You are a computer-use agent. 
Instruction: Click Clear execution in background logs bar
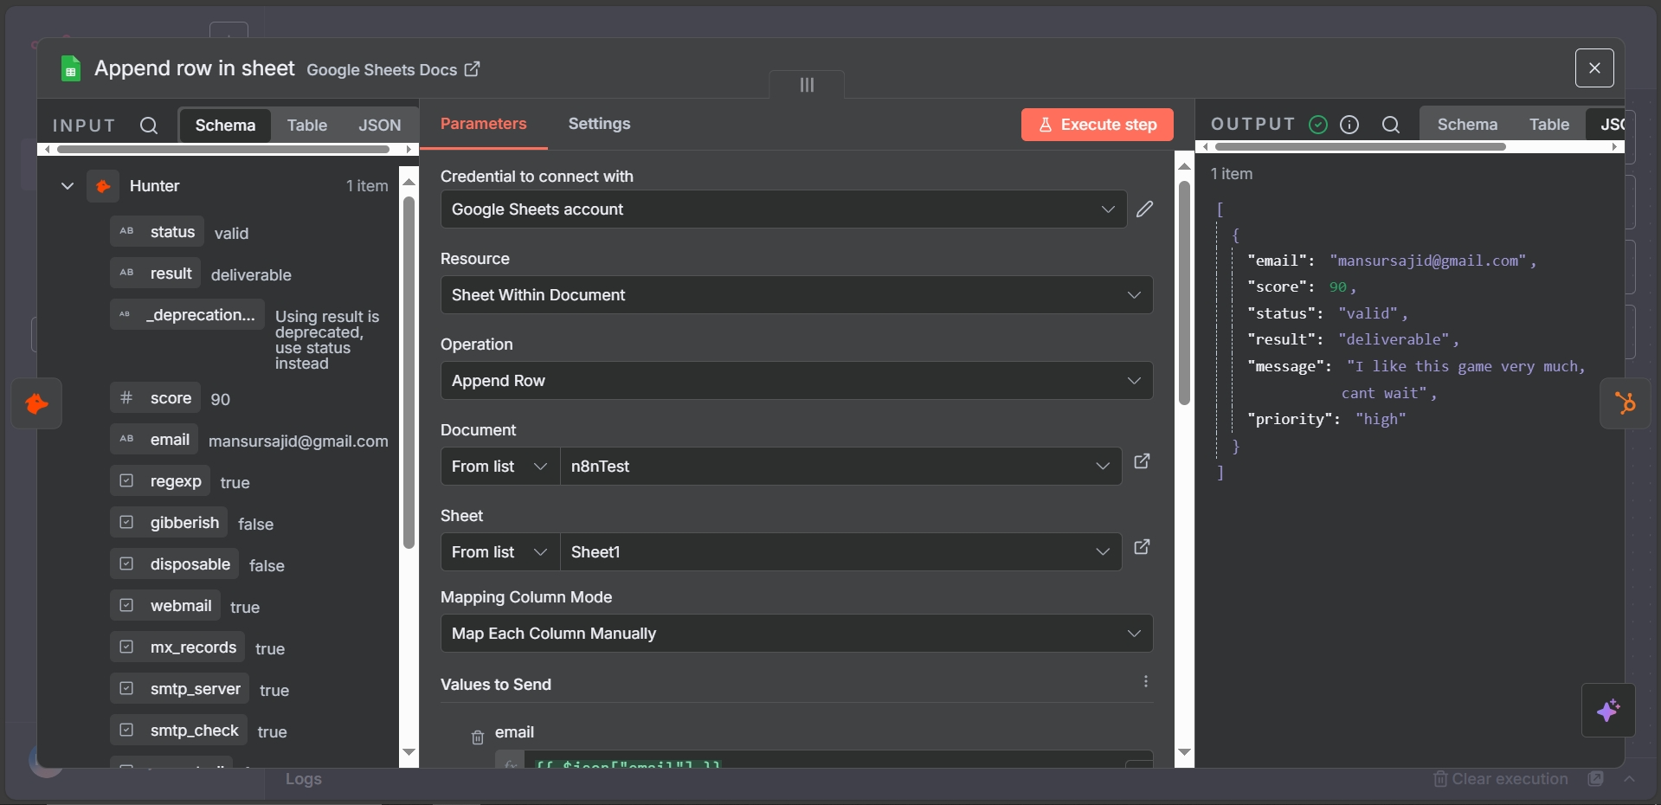[1501, 779]
